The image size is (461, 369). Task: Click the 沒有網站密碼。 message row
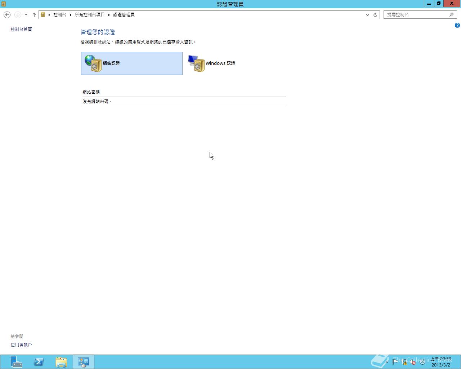pyautogui.click(x=184, y=102)
